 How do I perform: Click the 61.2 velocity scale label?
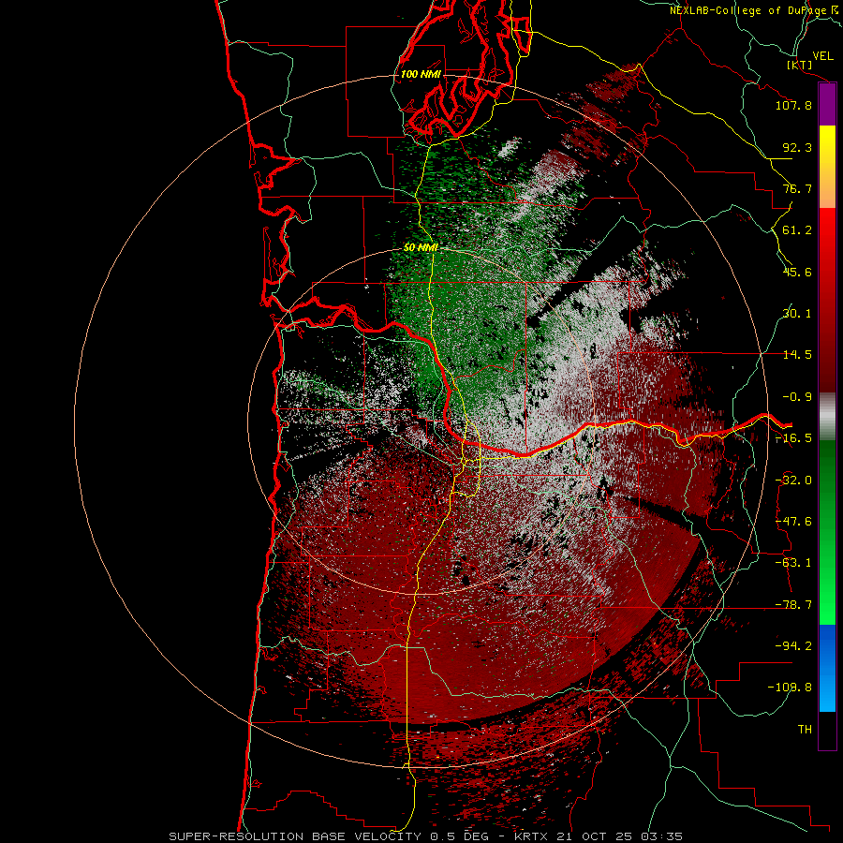tap(797, 230)
